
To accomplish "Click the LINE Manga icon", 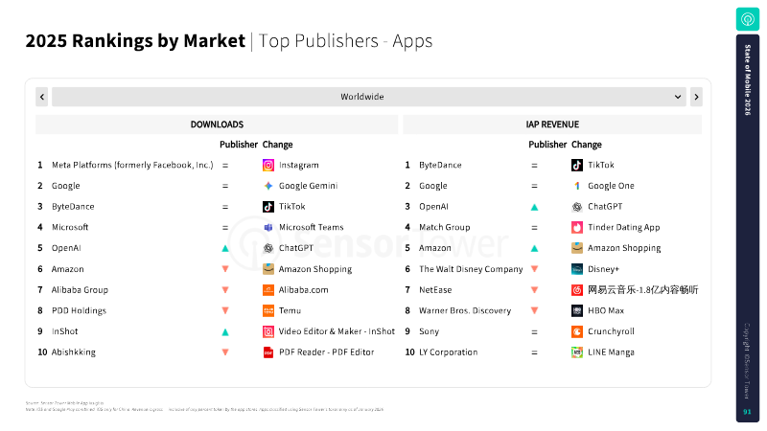I will pyautogui.click(x=577, y=352).
